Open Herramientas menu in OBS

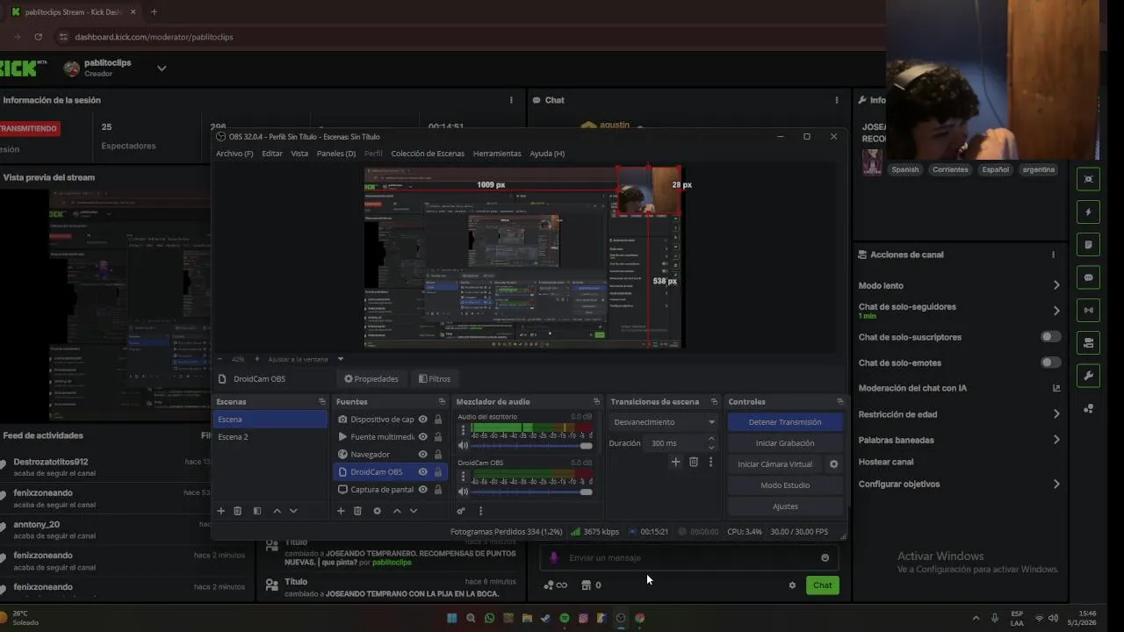click(x=497, y=154)
